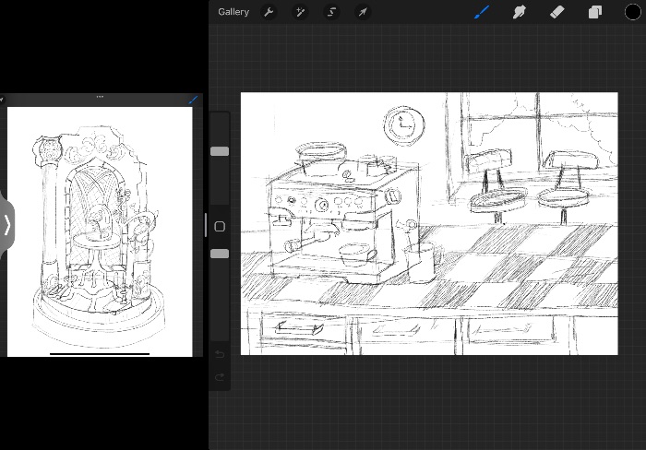The height and width of the screenshot is (450, 646).
Task: Open the Adjustments magic wand menu
Action: pyautogui.click(x=300, y=12)
